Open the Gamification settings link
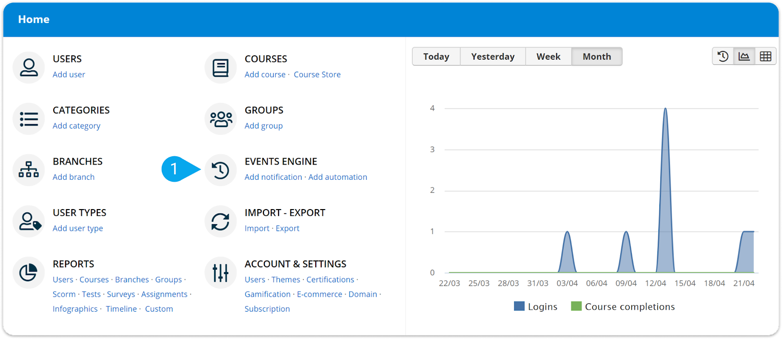Viewport: 782px width, 339px height. click(x=268, y=294)
